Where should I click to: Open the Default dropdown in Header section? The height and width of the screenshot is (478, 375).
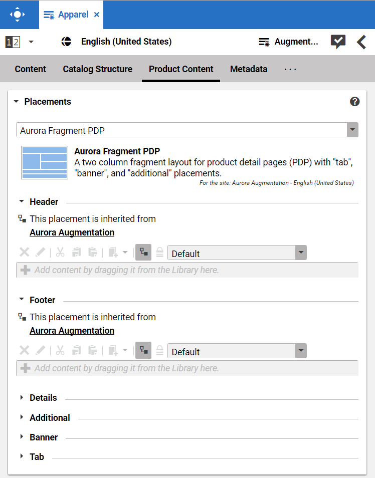coord(300,253)
